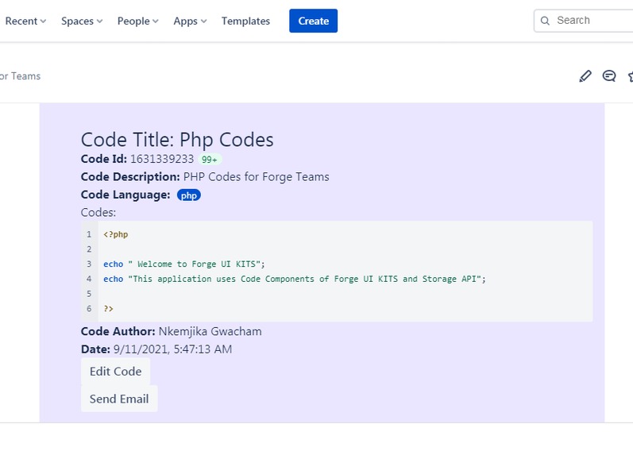Screen dimensions: 633x455
Task: Open the People dropdown menu
Action: [x=137, y=21]
